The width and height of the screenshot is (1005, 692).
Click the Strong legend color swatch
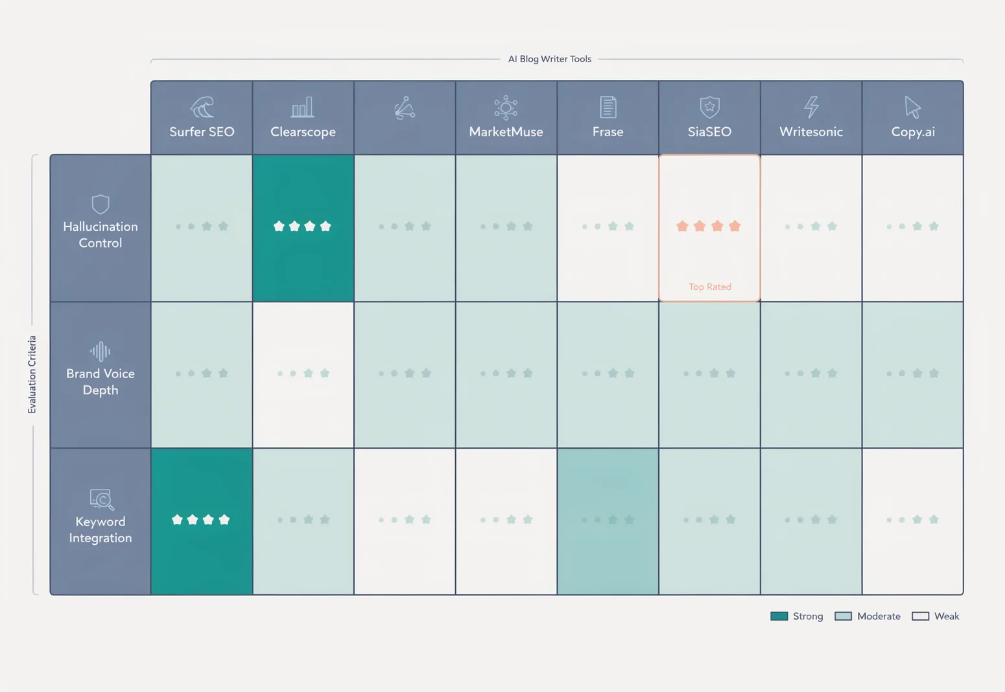point(779,616)
